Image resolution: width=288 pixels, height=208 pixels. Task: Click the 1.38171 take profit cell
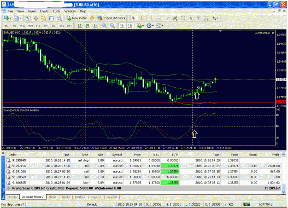(x=170, y=166)
